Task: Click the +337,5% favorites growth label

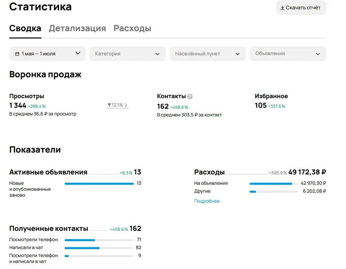Action: pos(277,106)
